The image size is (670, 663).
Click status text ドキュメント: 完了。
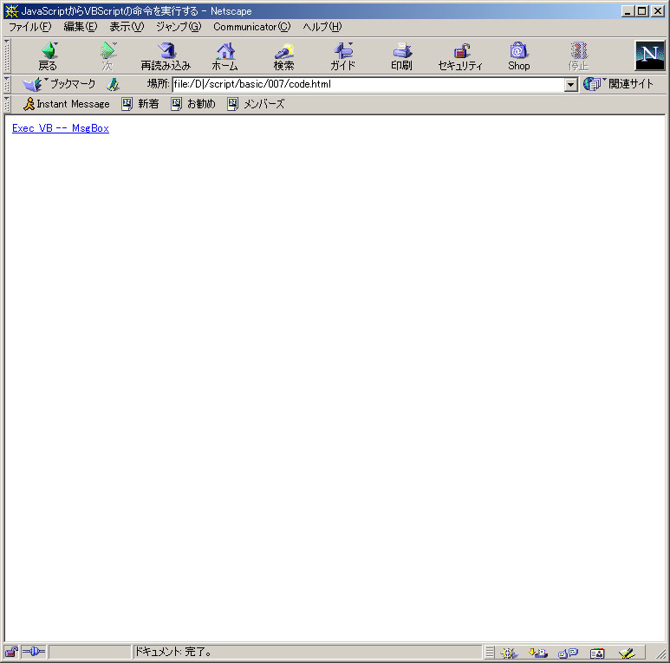tap(173, 652)
